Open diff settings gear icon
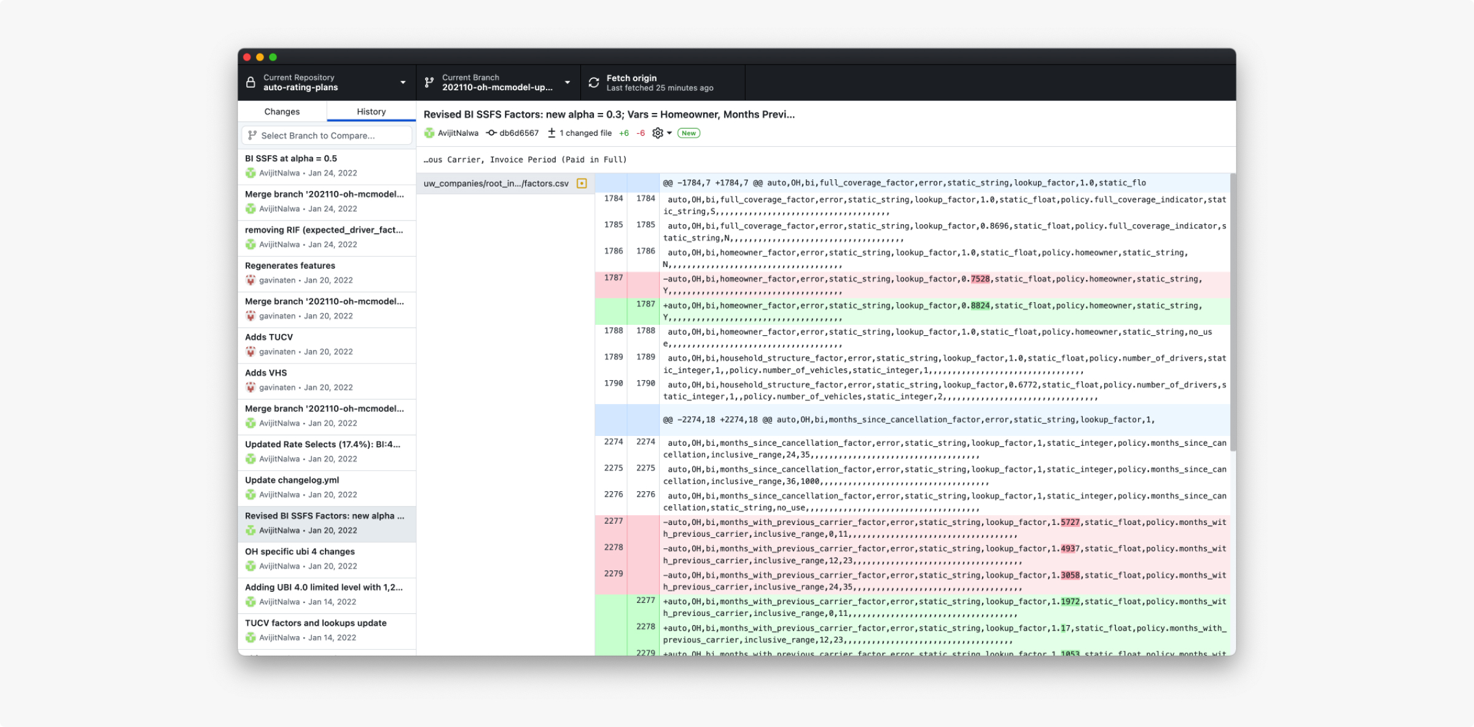 point(657,133)
